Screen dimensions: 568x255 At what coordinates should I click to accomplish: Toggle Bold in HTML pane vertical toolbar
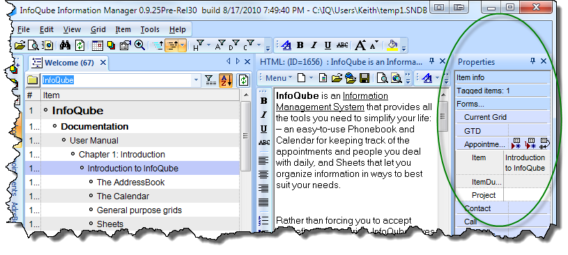coord(263,101)
